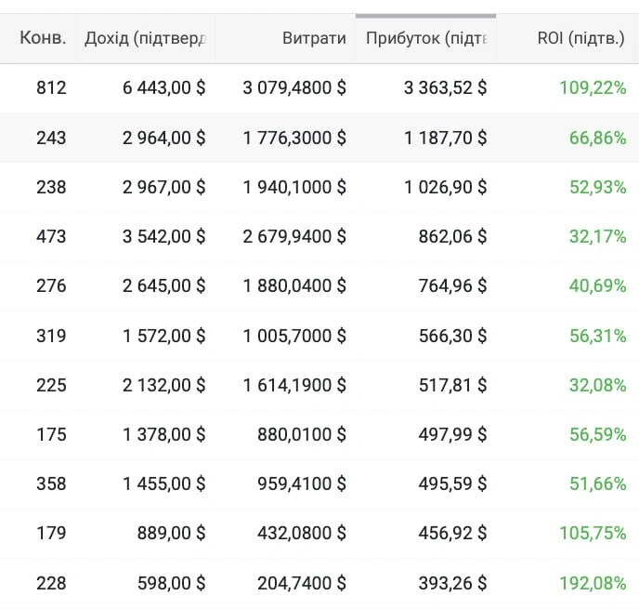Select conversions value 812
The width and height of the screenshot is (639, 609).
coord(51,87)
